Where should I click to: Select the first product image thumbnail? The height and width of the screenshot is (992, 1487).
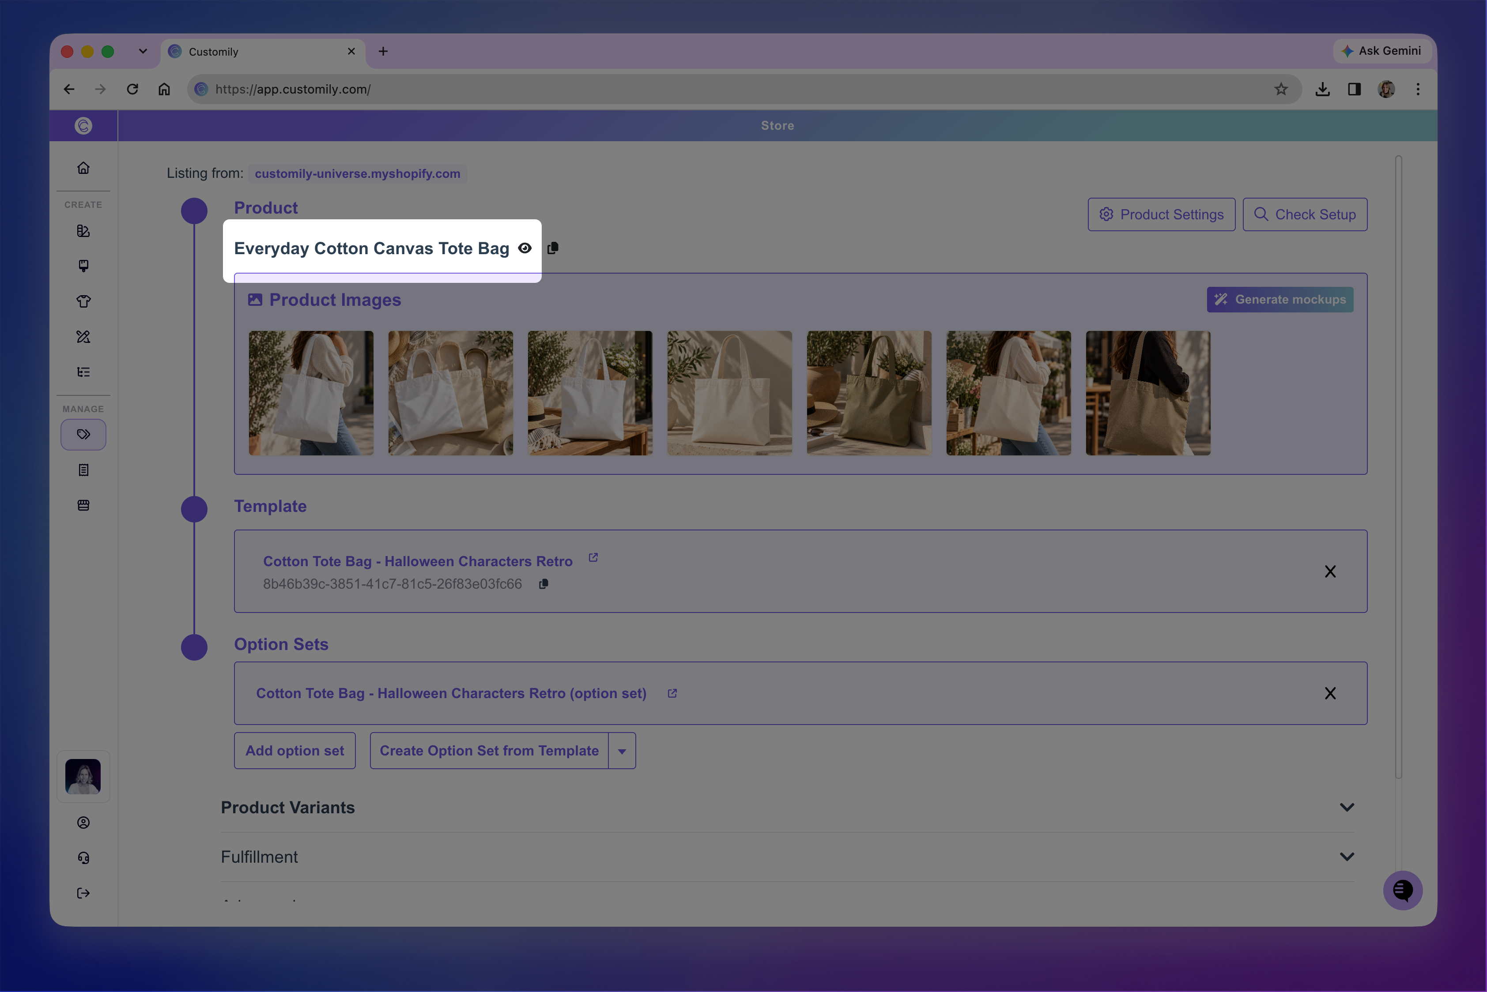pos(311,393)
